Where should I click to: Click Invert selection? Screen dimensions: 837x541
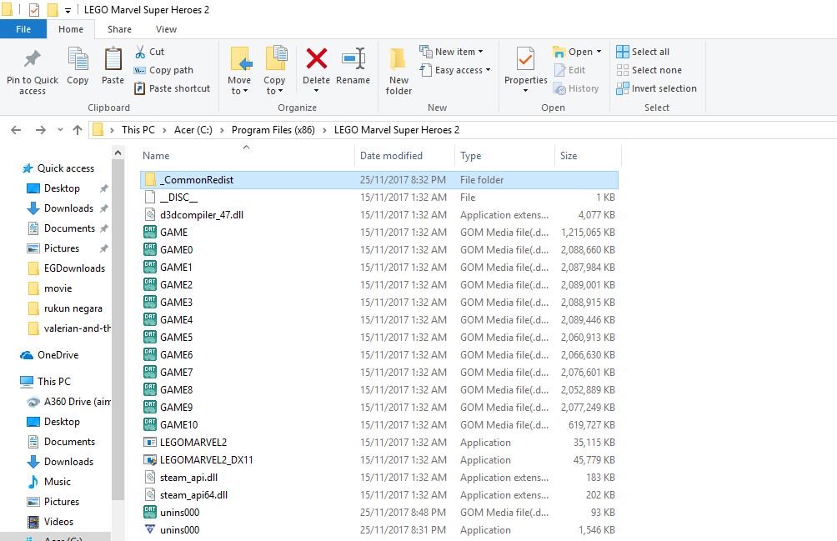click(x=657, y=88)
